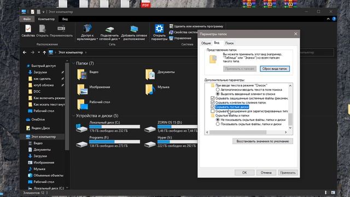Select the Локальный диск (C:) drive icon
350x197 pixels.
click(x=81, y=128)
